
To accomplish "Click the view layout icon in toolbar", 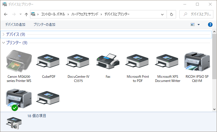I will click(x=193, y=25).
